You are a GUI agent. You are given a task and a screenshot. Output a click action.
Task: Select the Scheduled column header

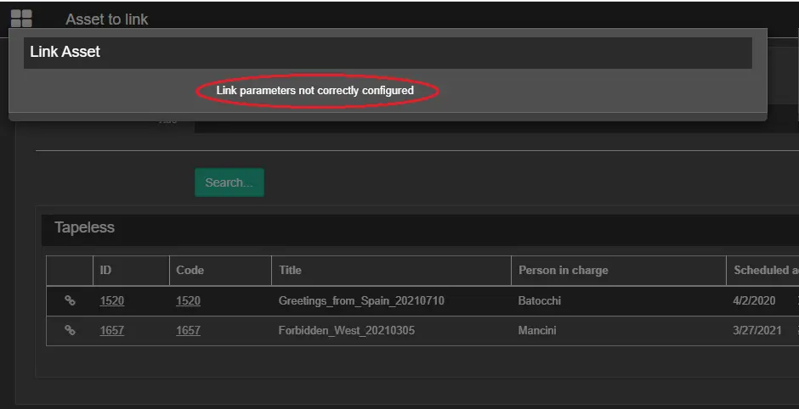tap(765, 271)
